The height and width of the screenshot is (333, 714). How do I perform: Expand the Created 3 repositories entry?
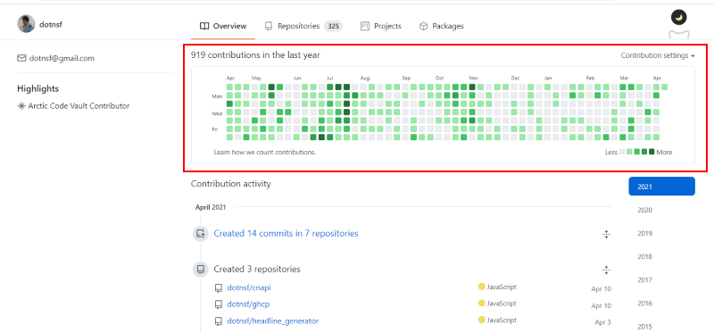tap(606, 270)
